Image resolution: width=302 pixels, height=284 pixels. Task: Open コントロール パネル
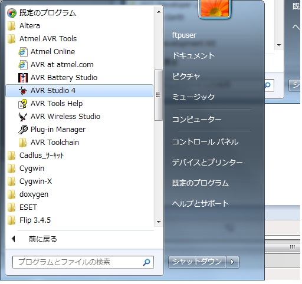point(205,142)
